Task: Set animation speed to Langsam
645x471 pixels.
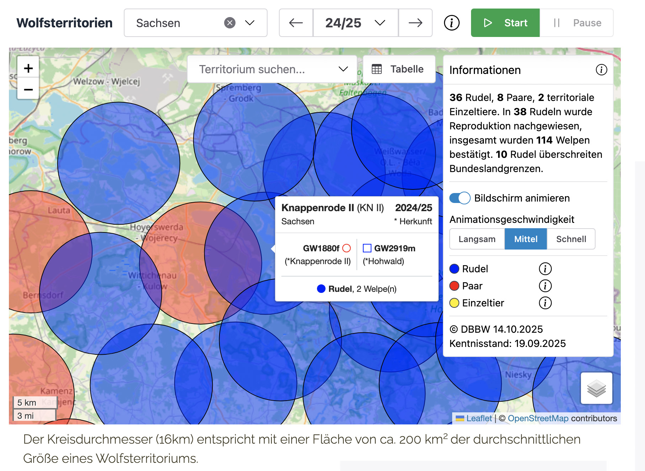Action: 477,239
